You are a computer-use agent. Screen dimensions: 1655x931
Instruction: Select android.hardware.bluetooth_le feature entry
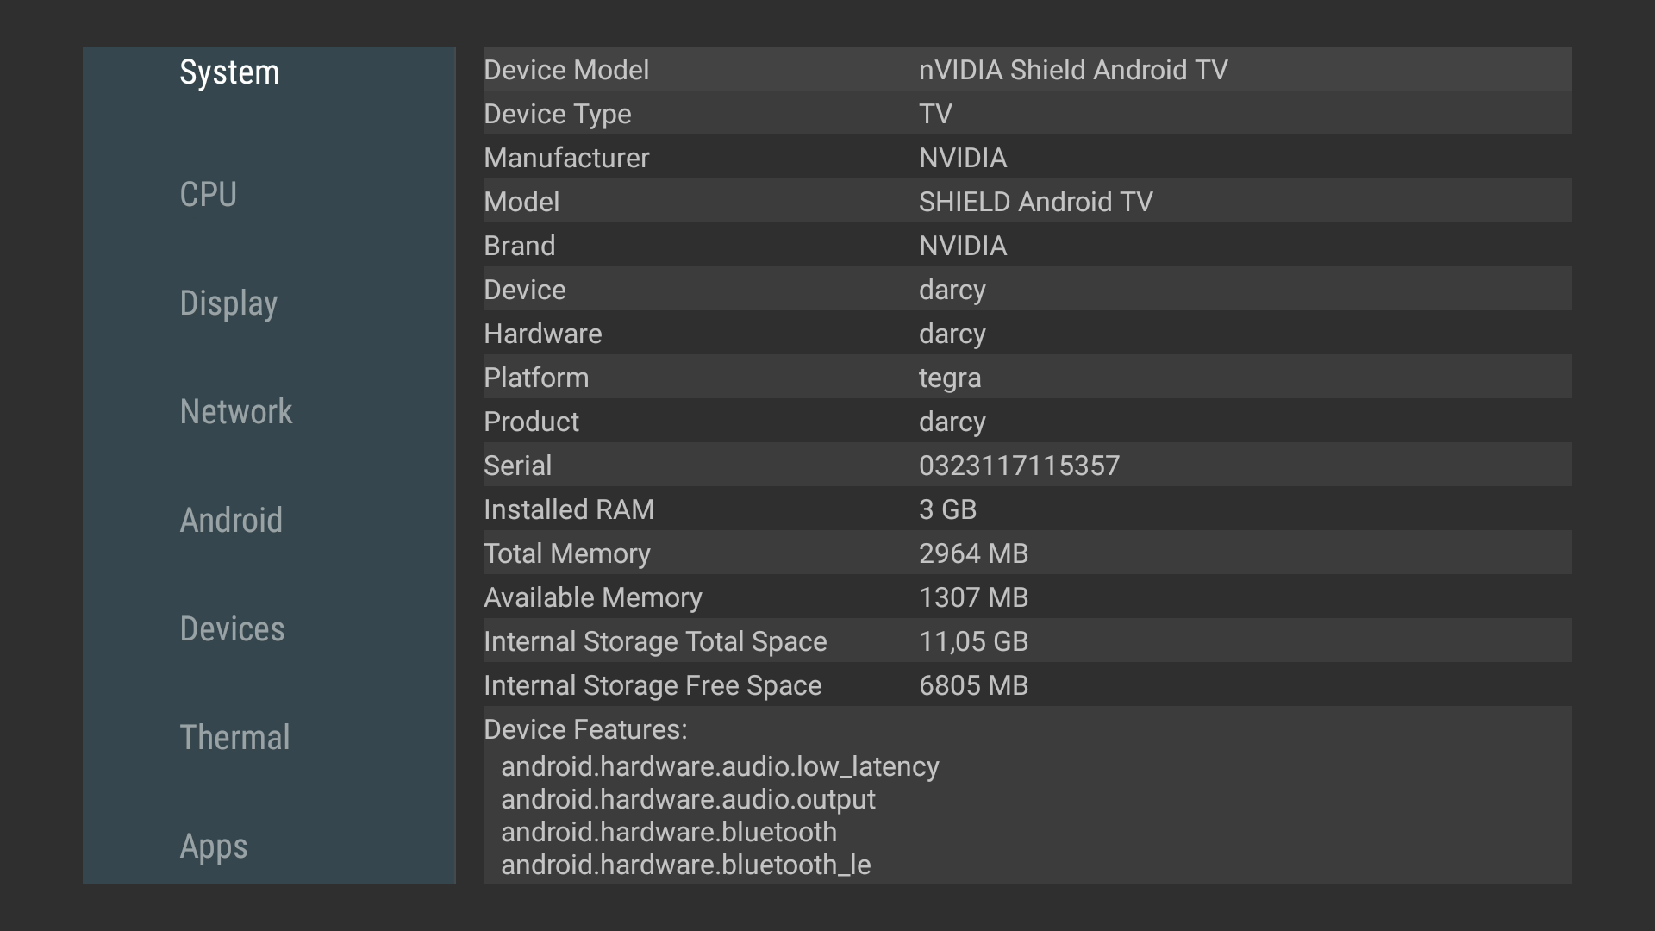pos(685,865)
